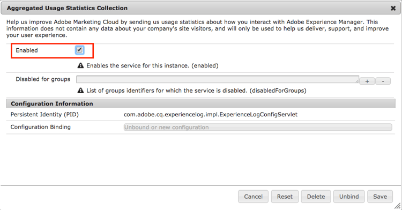Click the Disabled for groups text field
The height and width of the screenshot is (210, 402).
tap(218, 79)
